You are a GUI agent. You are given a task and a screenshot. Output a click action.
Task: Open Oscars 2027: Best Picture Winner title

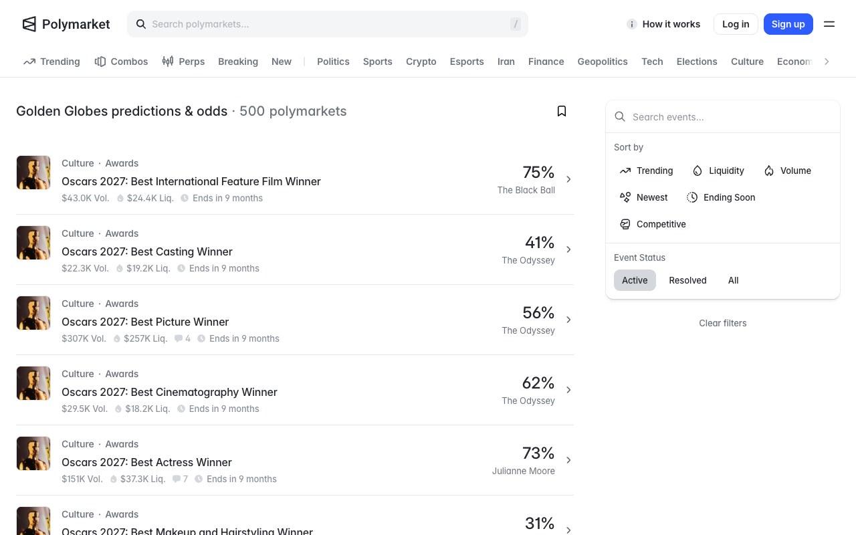click(x=145, y=322)
